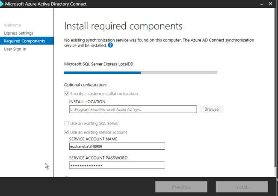278x196 pixels.
Task: Click the INSTALL LOCATION label
Action: coord(87,101)
